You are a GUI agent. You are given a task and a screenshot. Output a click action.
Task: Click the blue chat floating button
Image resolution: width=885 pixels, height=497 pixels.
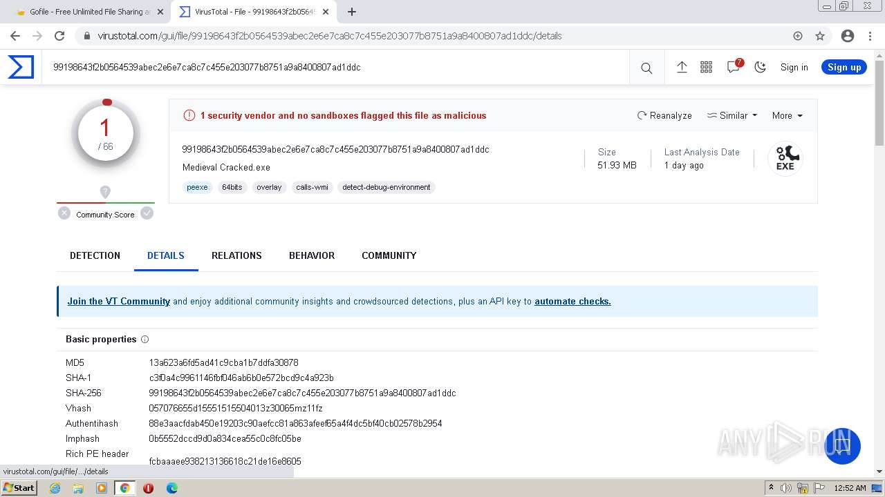coord(842,446)
